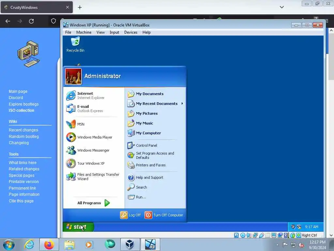Image resolution: width=334 pixels, height=251 pixels.
Task: Open the VirtualBox Machine menu
Action: pos(84,32)
